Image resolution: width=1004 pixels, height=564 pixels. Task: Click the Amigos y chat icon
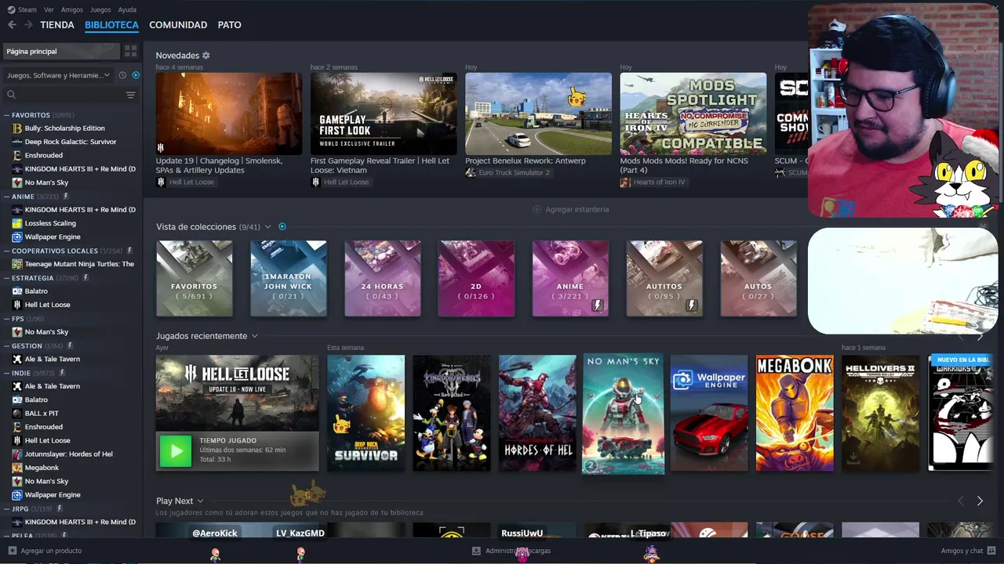[x=991, y=551]
